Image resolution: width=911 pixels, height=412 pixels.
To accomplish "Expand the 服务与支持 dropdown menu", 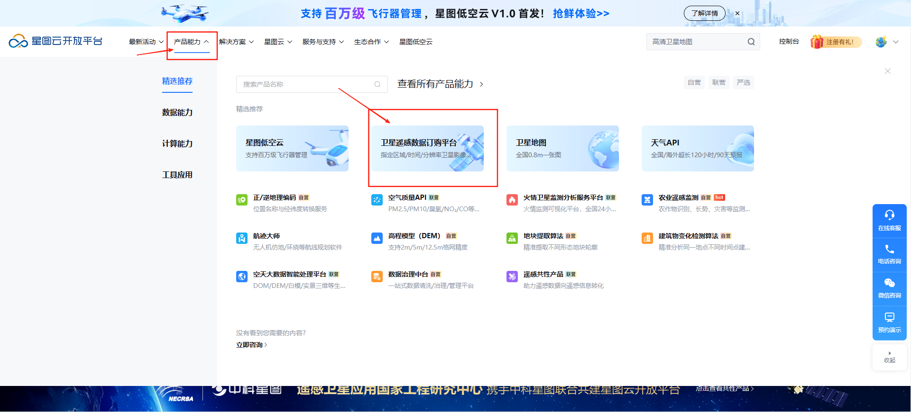I will [x=323, y=42].
